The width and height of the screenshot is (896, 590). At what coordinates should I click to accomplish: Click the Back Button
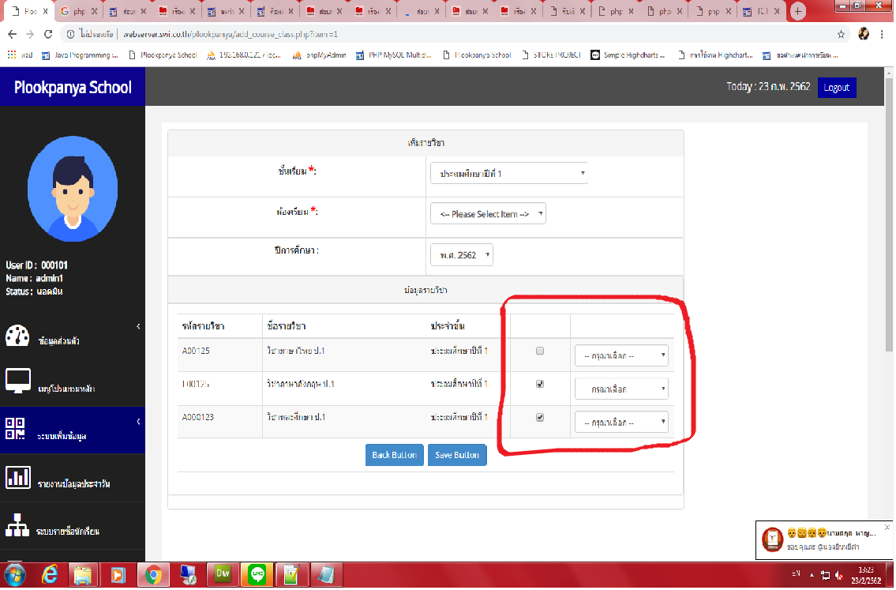click(x=394, y=455)
